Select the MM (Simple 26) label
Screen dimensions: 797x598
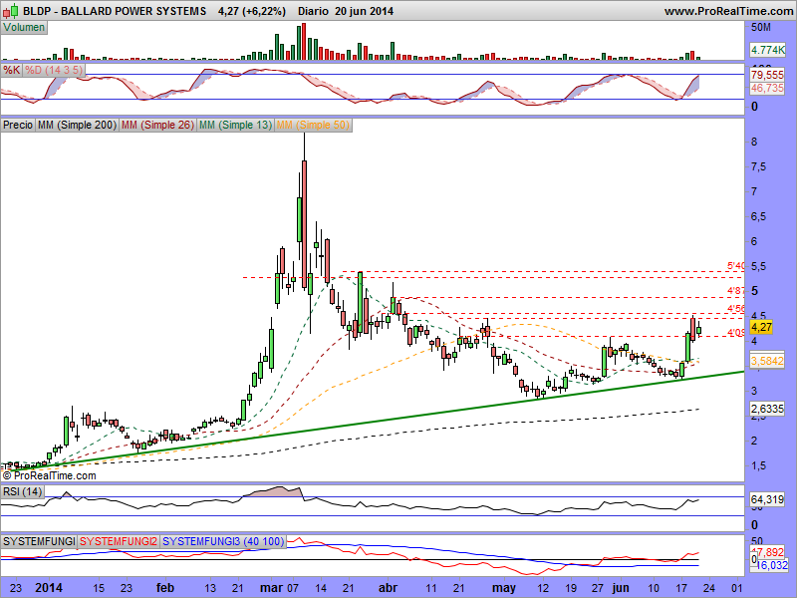point(157,125)
